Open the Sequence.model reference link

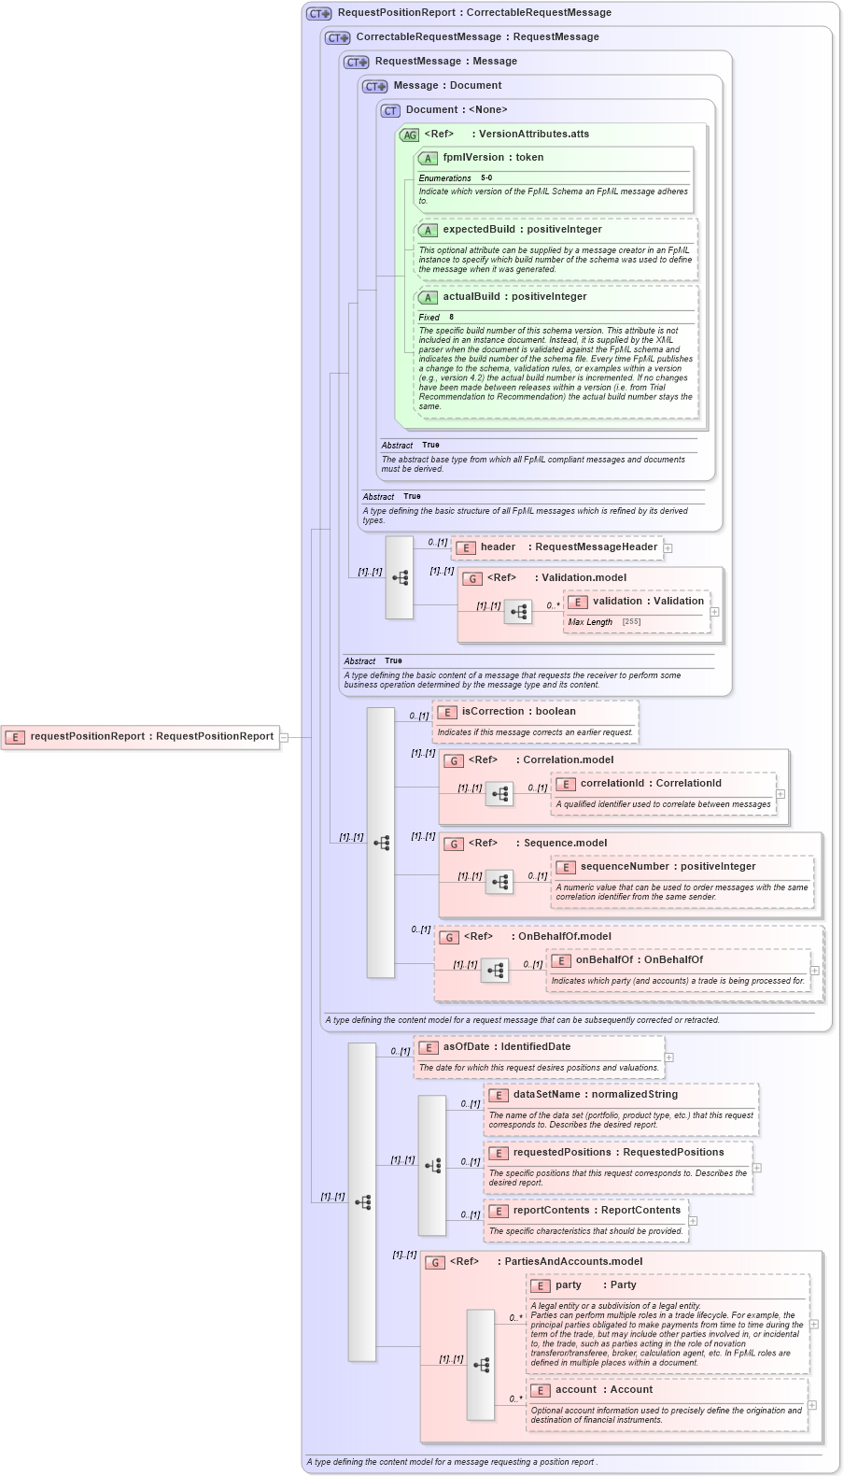pos(566,844)
